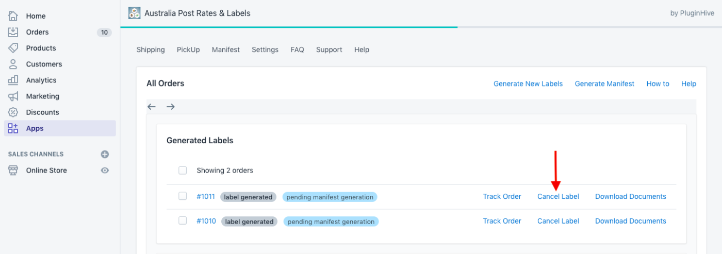Click the Apps grid icon
The height and width of the screenshot is (254, 722).
[13, 128]
